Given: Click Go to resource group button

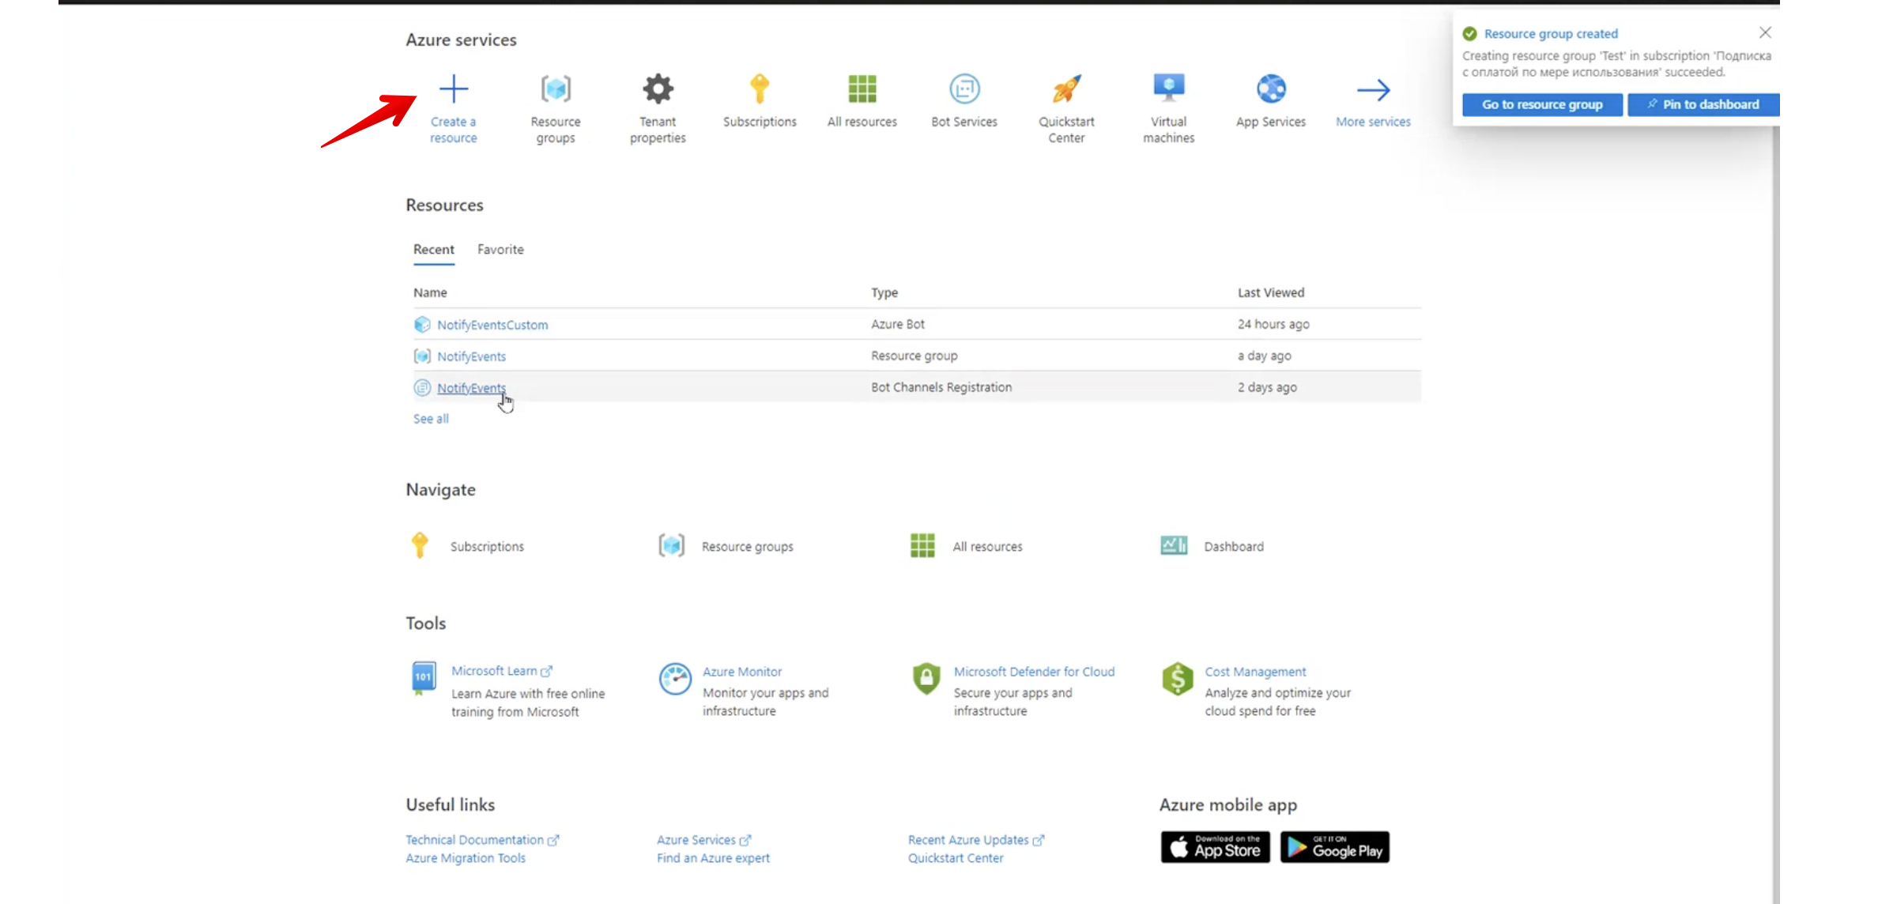Looking at the screenshot, I should pos(1542,104).
